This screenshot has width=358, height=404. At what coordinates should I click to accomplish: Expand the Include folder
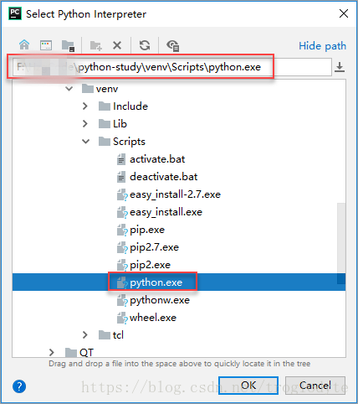point(85,106)
